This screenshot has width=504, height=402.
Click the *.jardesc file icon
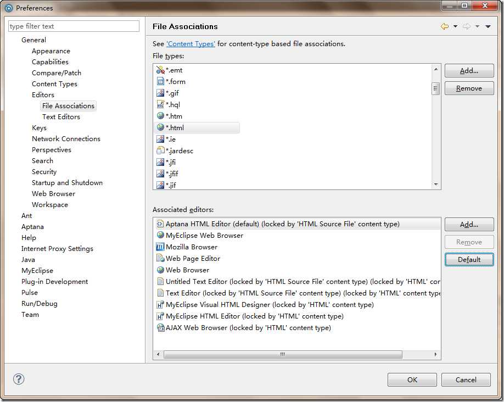pyautogui.click(x=160, y=150)
